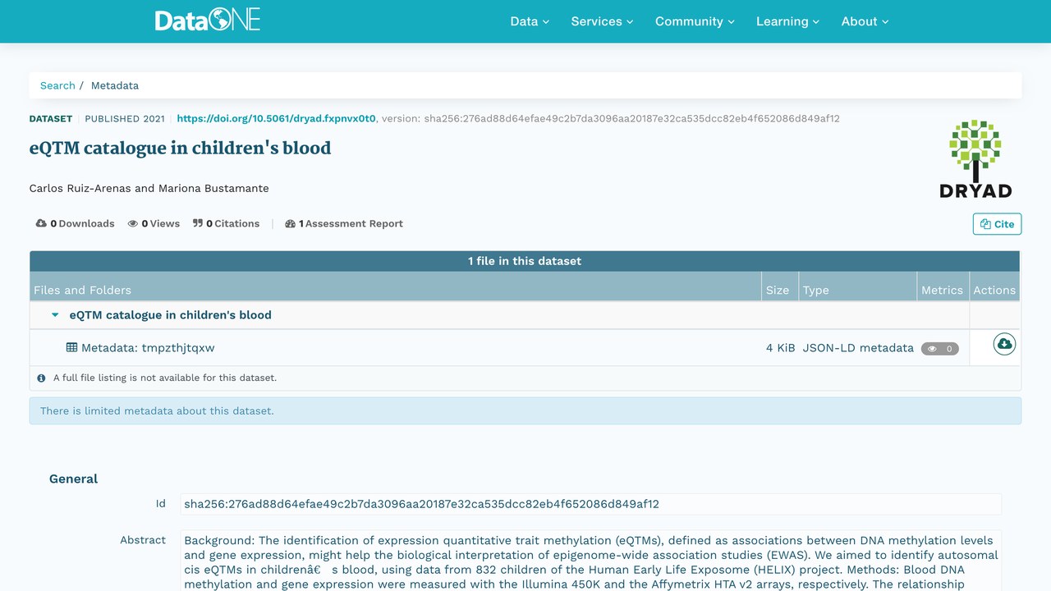Open the Learning dropdown menu
This screenshot has width=1051, height=591.
(787, 21)
